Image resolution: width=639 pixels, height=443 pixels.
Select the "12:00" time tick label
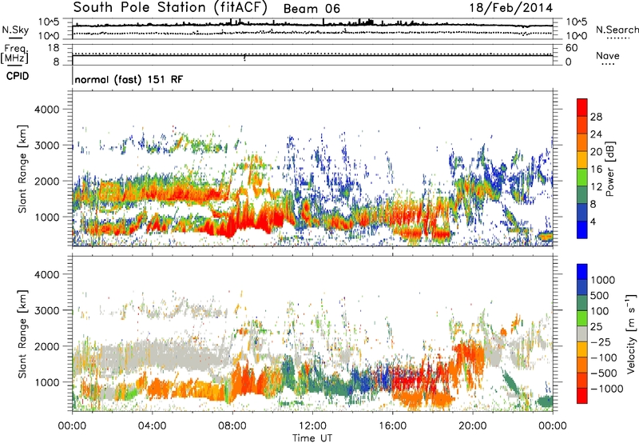click(312, 426)
